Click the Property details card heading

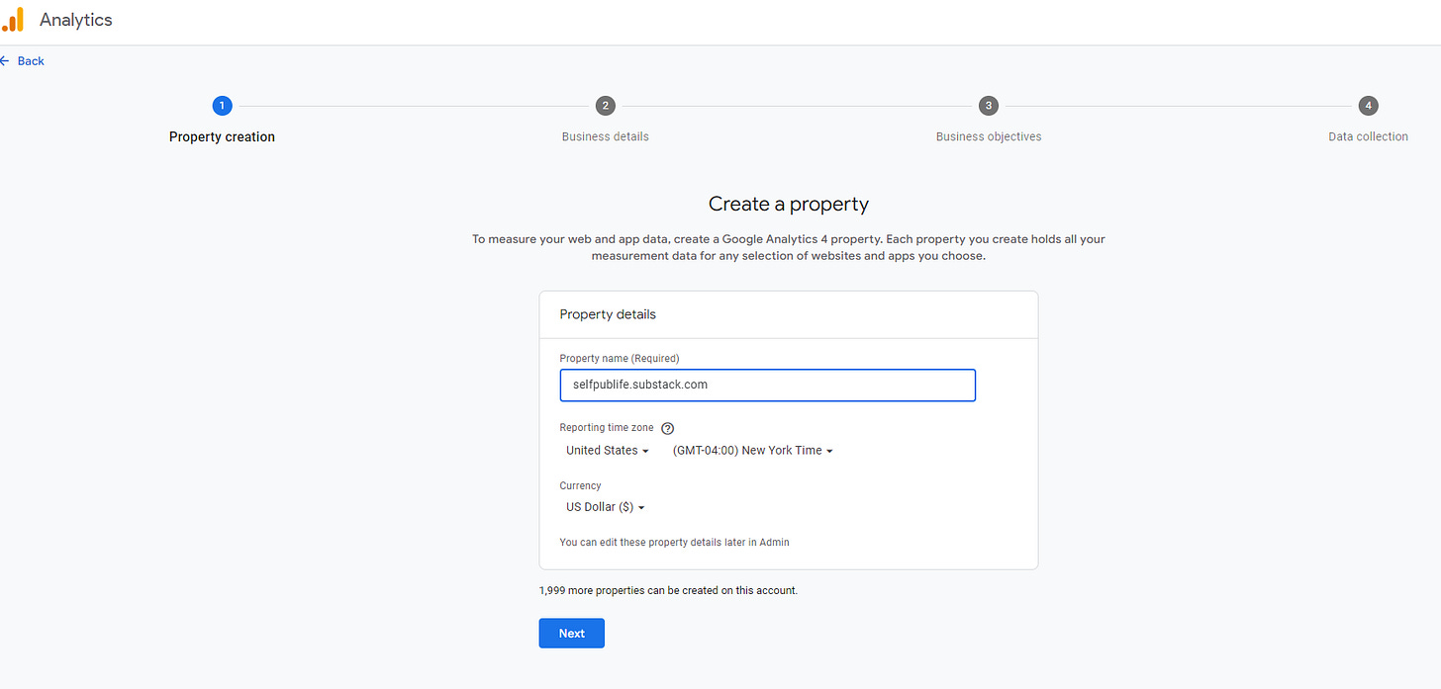coord(608,313)
